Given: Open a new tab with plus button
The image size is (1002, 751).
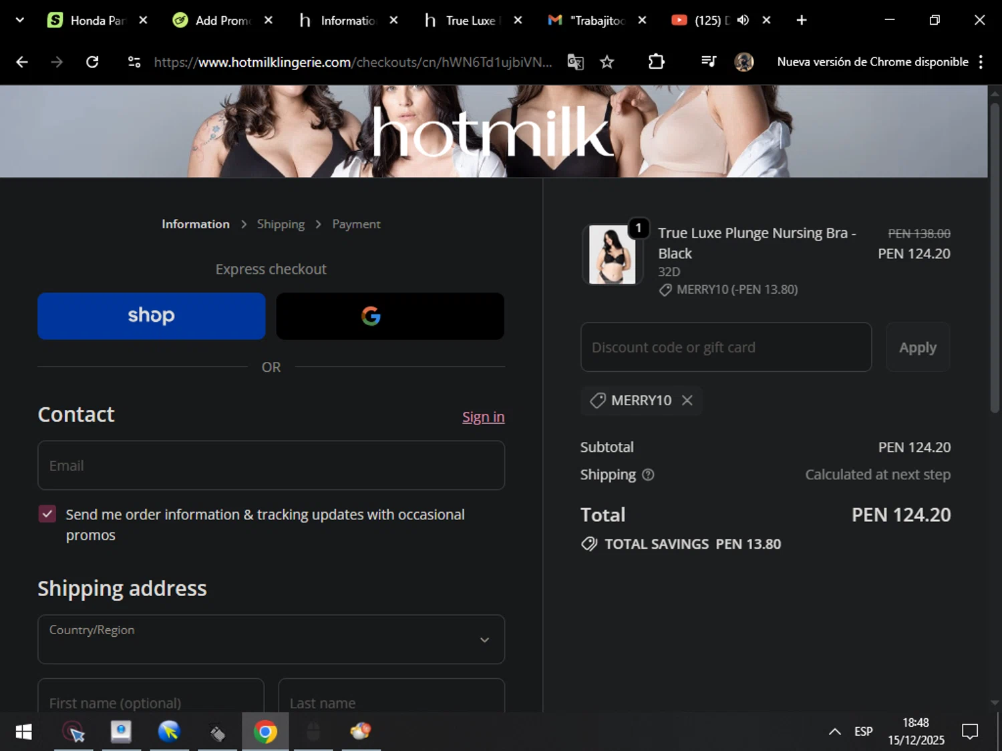Looking at the screenshot, I should (x=802, y=20).
